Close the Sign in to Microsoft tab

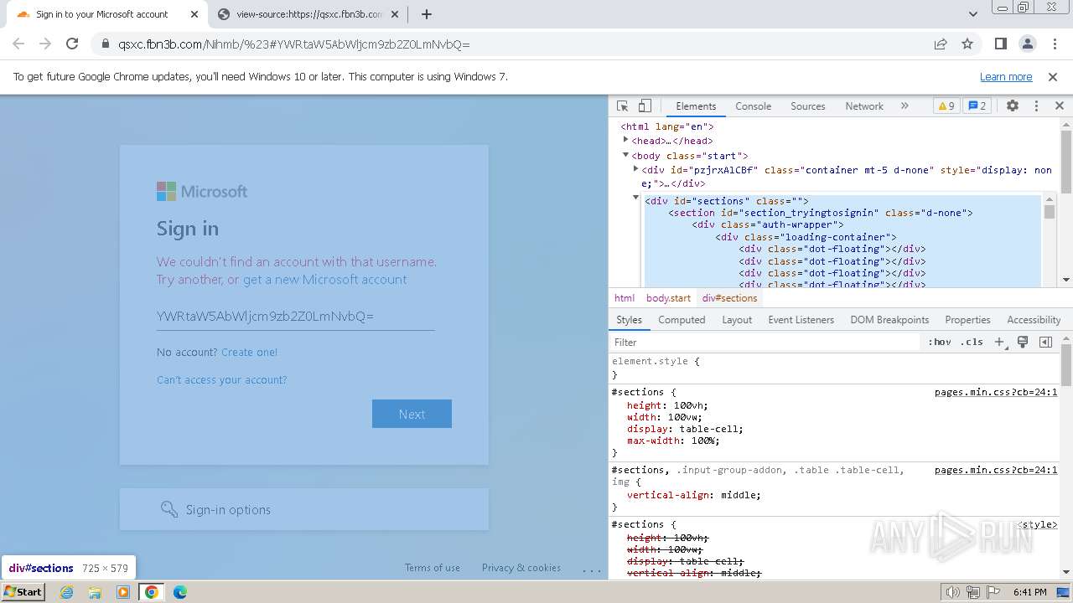pos(194,14)
